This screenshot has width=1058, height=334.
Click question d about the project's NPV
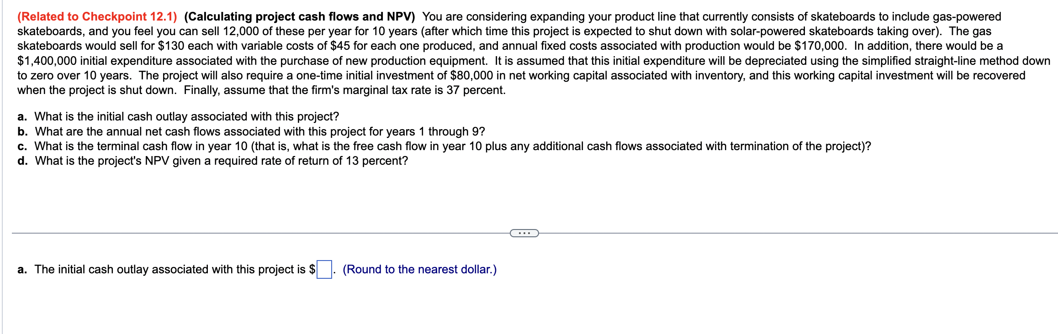(212, 161)
